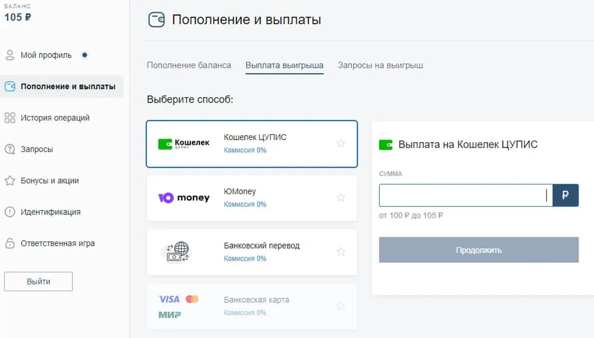Open the Мой профиль sidebar icon
The height and width of the screenshot is (338, 594).
pos(9,55)
